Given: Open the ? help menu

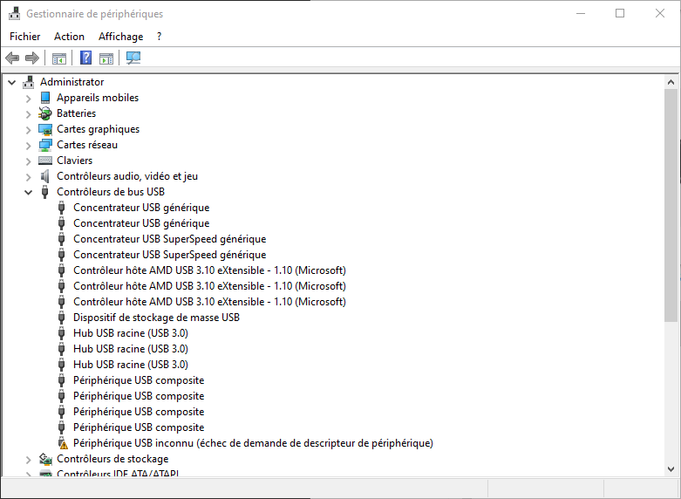Looking at the screenshot, I should (x=159, y=37).
